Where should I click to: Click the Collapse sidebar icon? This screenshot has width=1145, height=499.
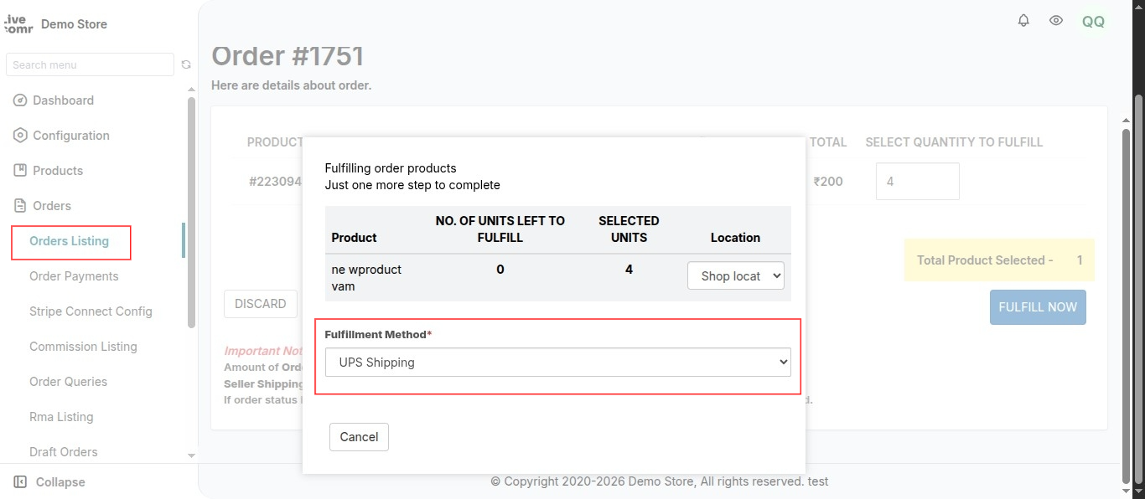click(20, 482)
